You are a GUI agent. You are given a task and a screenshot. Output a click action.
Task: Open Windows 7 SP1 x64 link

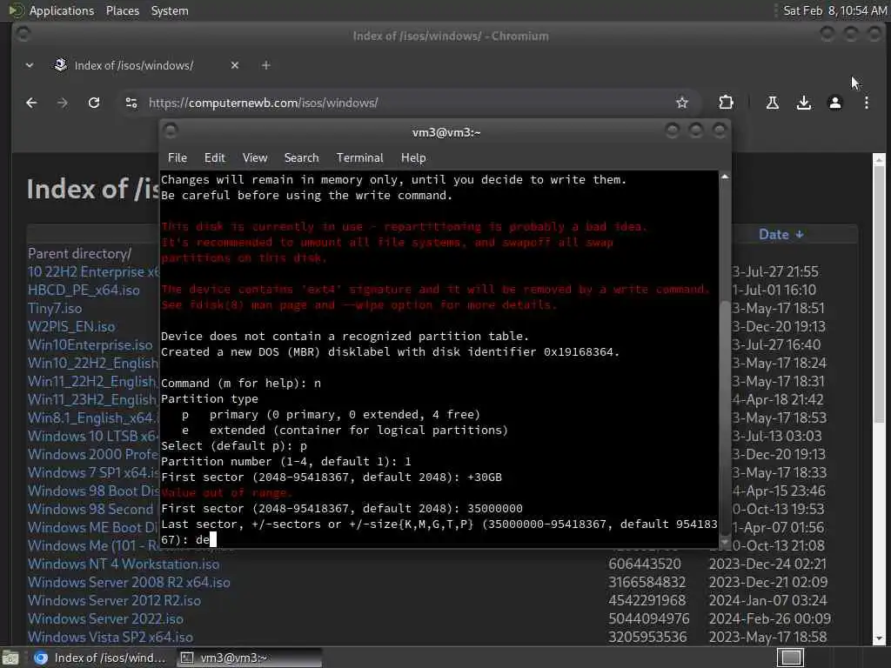(x=94, y=472)
